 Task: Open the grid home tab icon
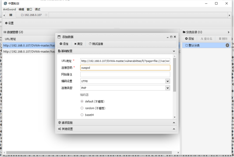[x=11, y=15]
